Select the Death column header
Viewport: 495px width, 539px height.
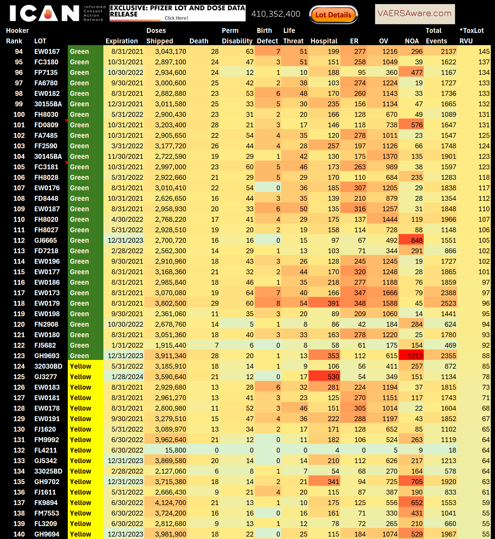199,41
